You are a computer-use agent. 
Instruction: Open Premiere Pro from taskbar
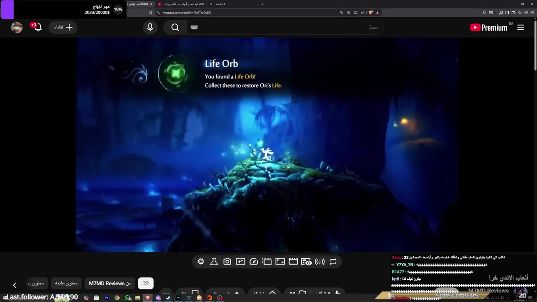107,298
